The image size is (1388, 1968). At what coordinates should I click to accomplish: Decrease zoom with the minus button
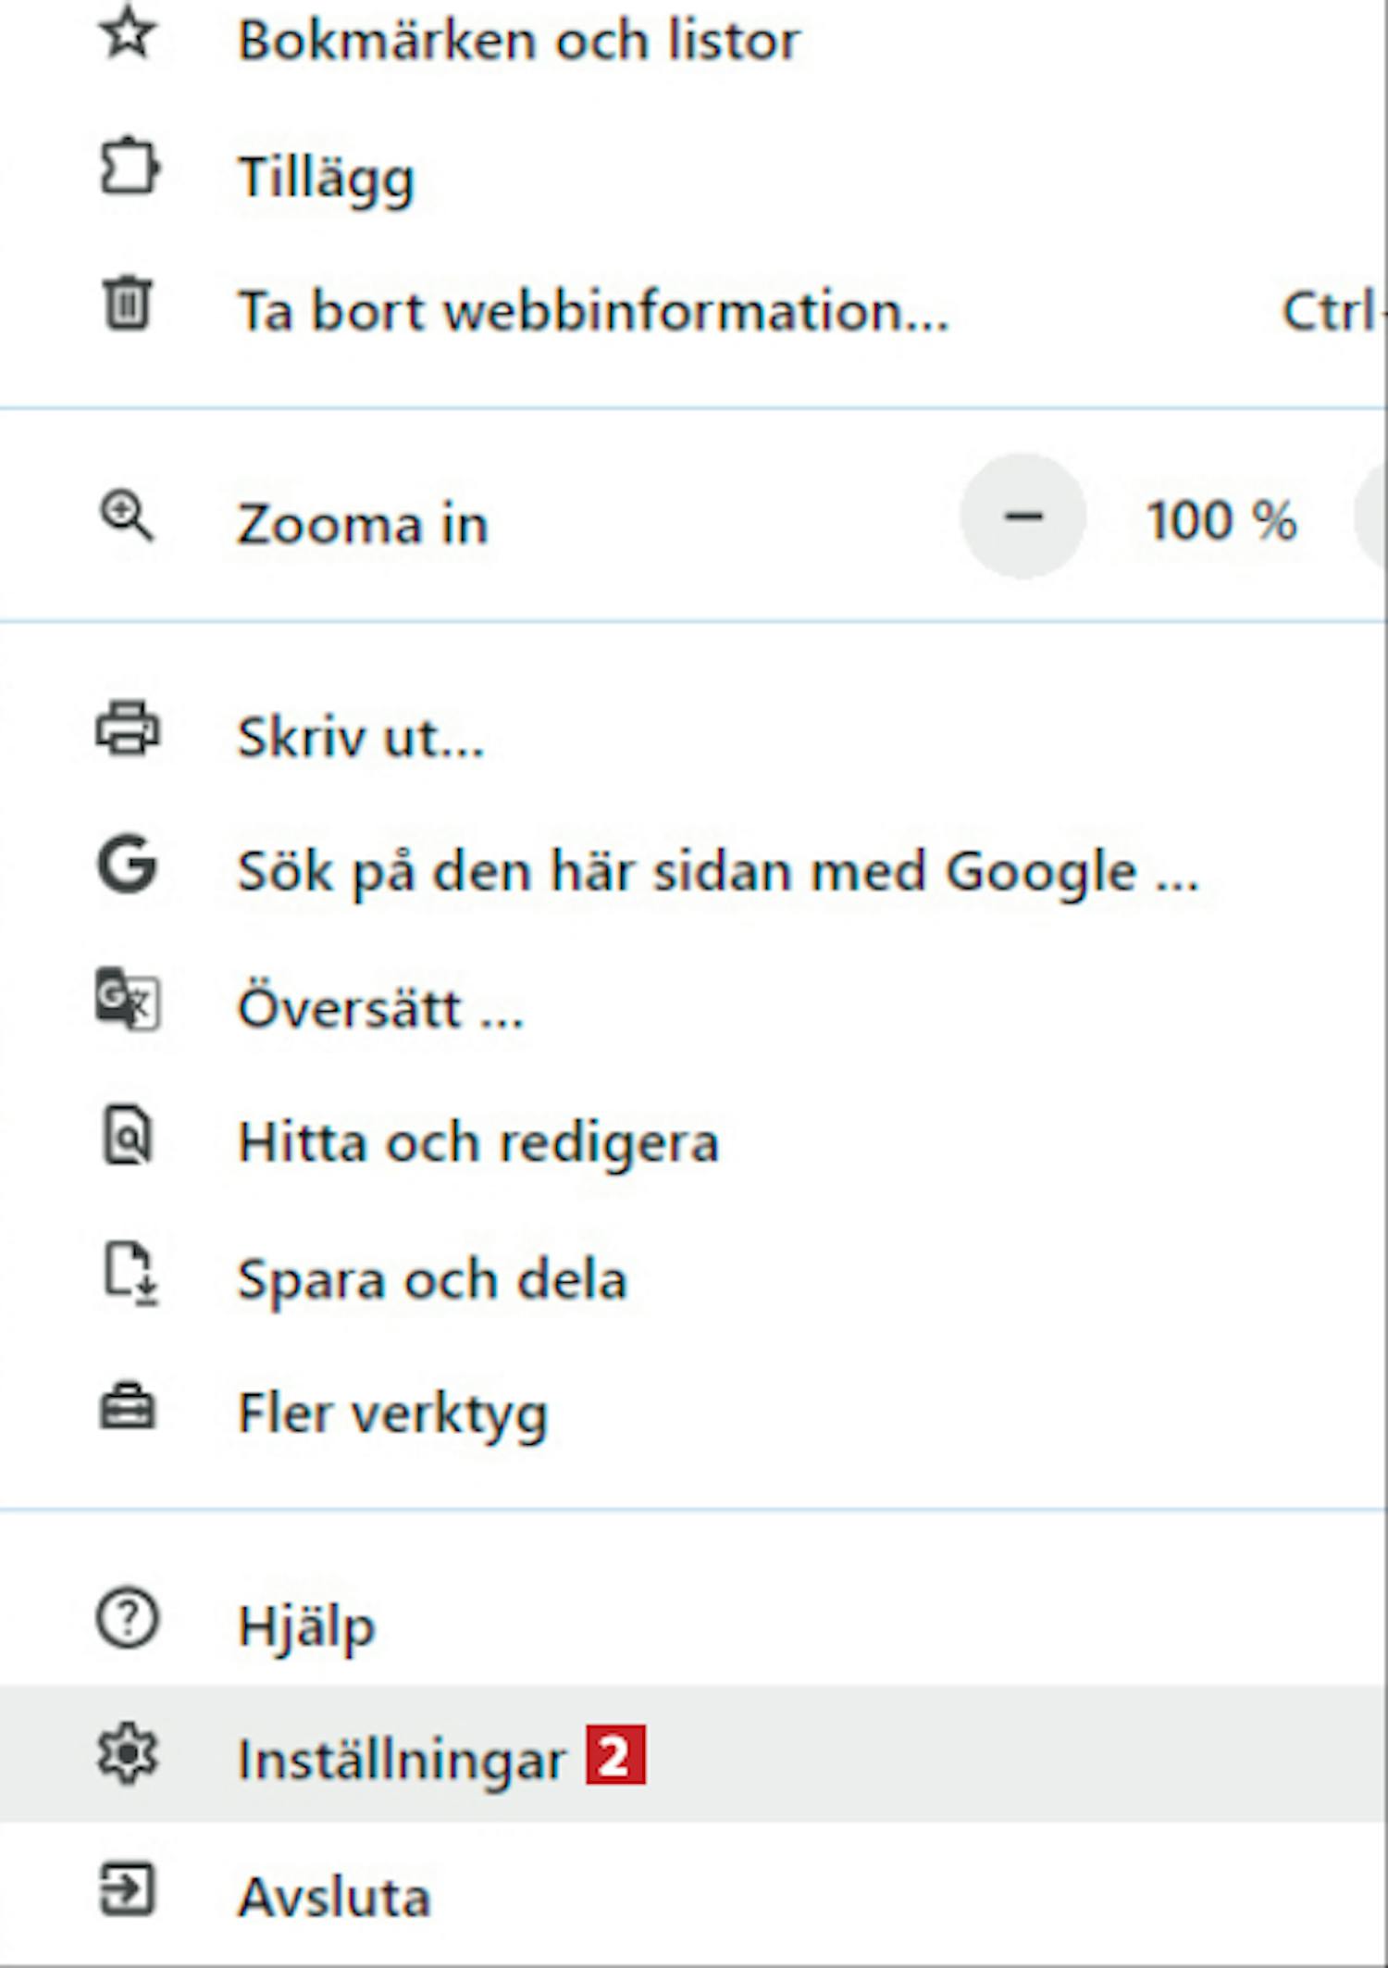tap(1022, 517)
